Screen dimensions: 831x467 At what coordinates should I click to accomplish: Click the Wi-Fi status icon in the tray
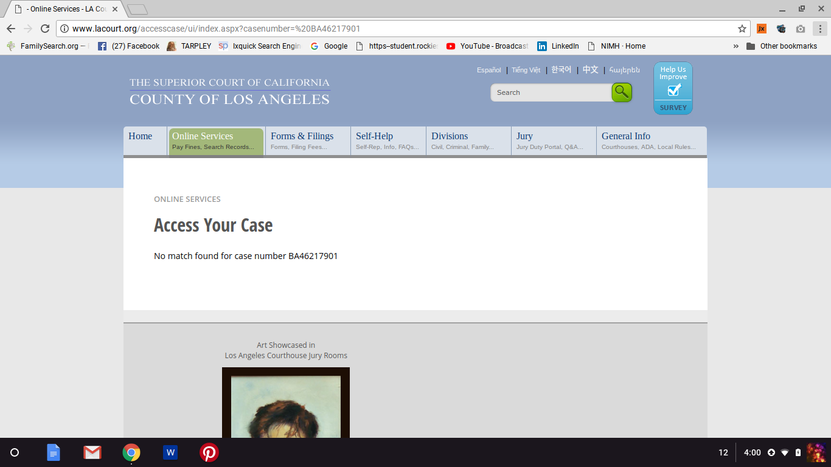coord(785,452)
